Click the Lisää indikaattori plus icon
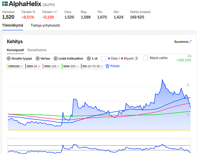Image resolution: width=197 pixels, height=154 pixels. (x=56, y=59)
